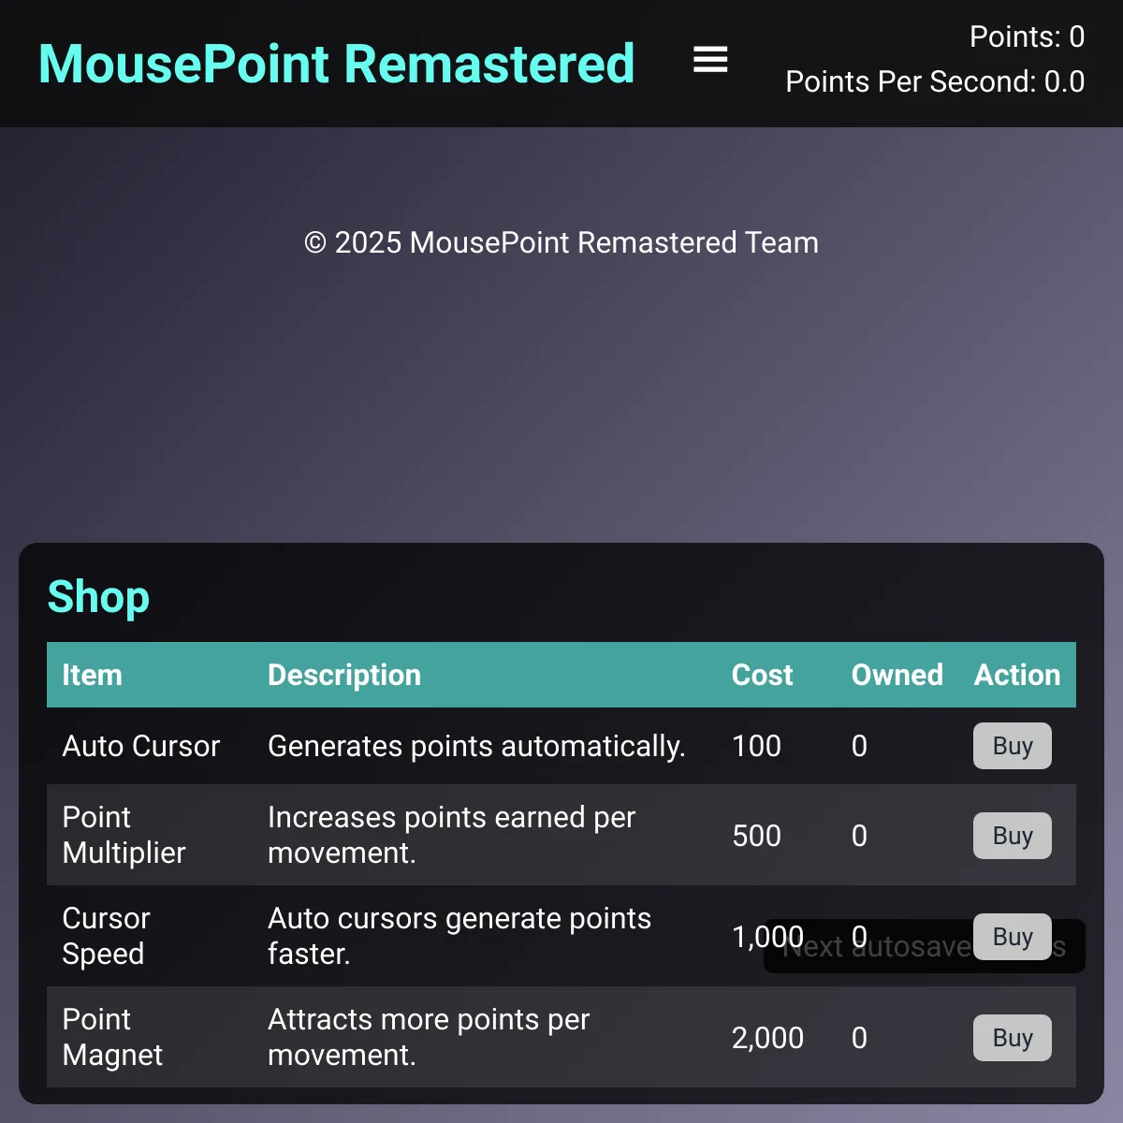Click the Points counter in header
The width and height of the screenshot is (1123, 1123).
pos(1027,36)
